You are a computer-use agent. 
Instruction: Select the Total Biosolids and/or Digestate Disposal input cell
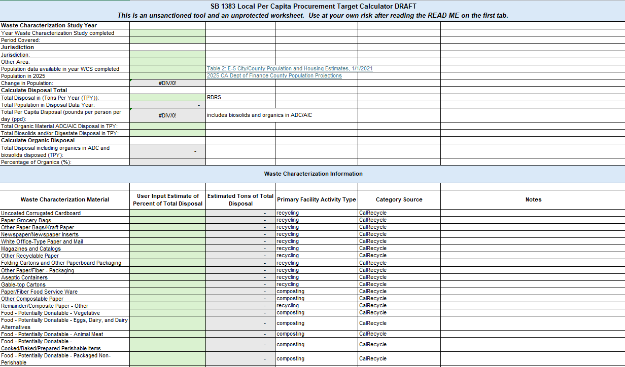167,133
